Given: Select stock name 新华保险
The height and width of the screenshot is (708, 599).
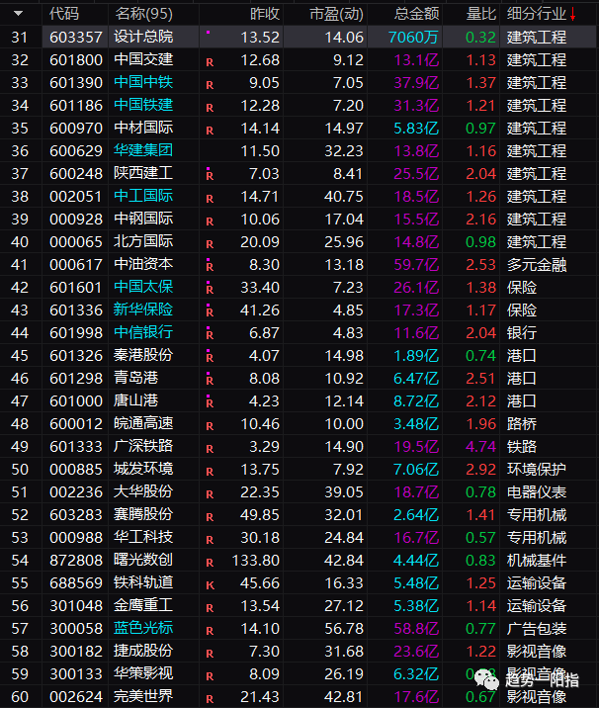Looking at the screenshot, I should click(143, 310).
